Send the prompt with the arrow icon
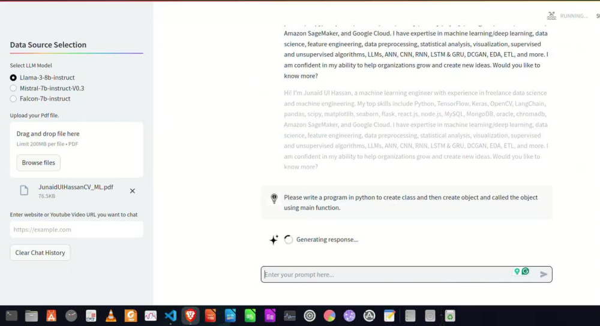 click(x=544, y=274)
